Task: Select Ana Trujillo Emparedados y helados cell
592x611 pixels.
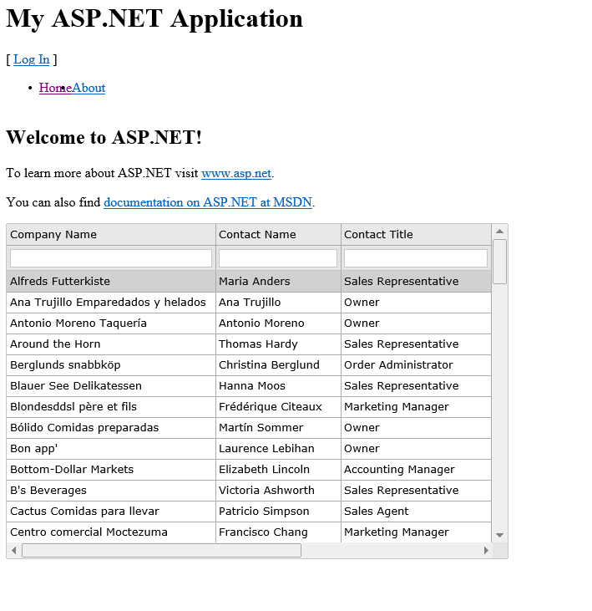Action: coord(111,303)
